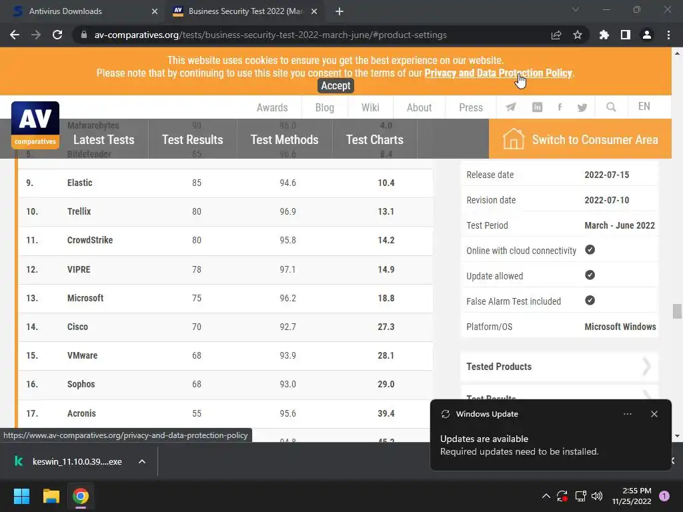Open the Blog menu item
The width and height of the screenshot is (683, 512).
coord(325,107)
